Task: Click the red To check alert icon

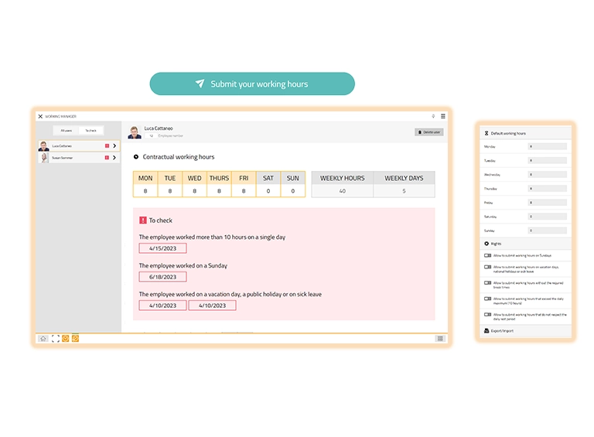Action: pyautogui.click(x=143, y=220)
